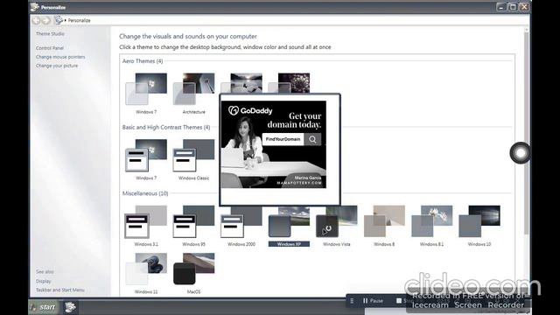Click the recorder drag handle dots
The height and width of the screenshot is (315, 560).
352,301
